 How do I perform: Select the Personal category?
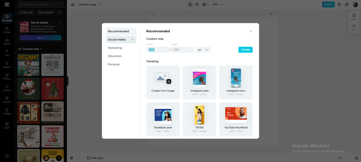(121, 64)
